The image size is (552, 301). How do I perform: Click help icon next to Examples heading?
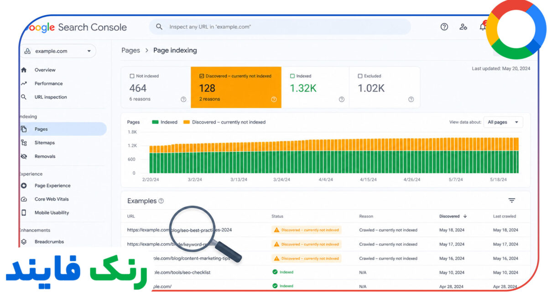click(x=161, y=201)
